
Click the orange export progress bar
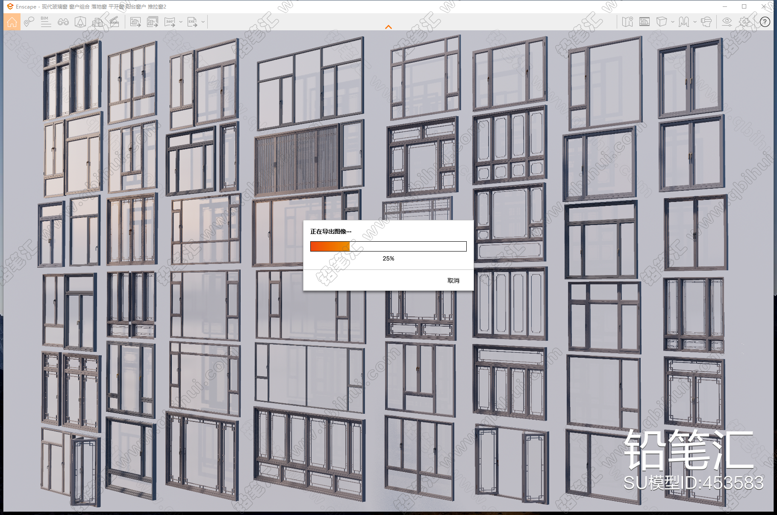point(388,246)
